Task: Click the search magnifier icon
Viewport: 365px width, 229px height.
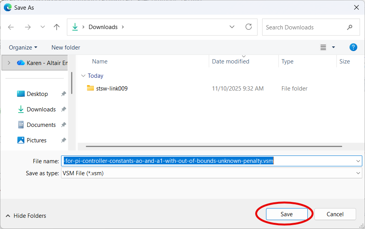Action: [x=350, y=27]
